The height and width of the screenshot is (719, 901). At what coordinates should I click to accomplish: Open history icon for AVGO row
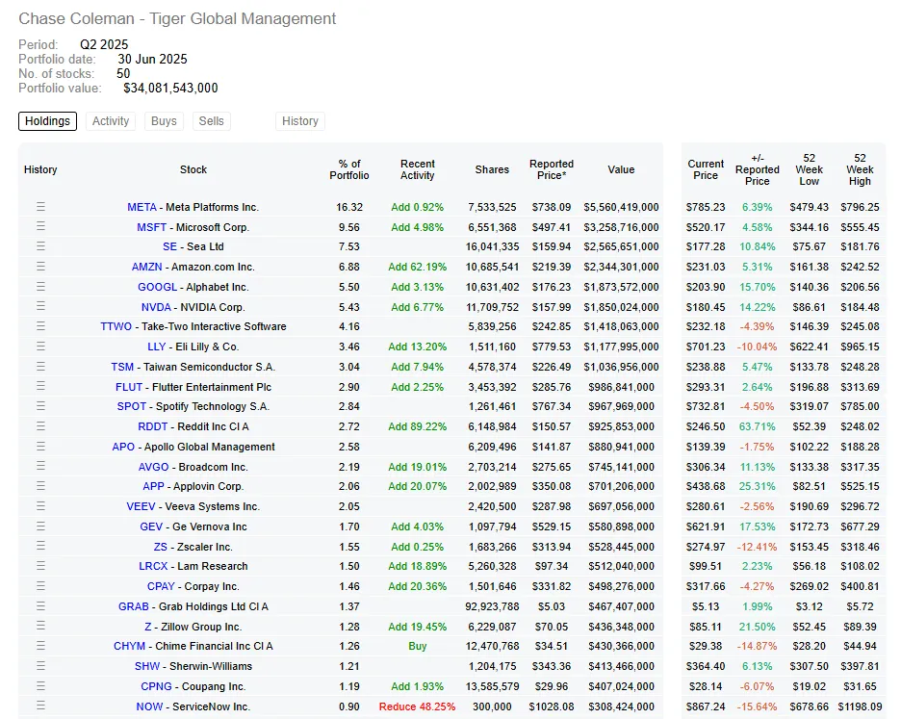point(40,466)
